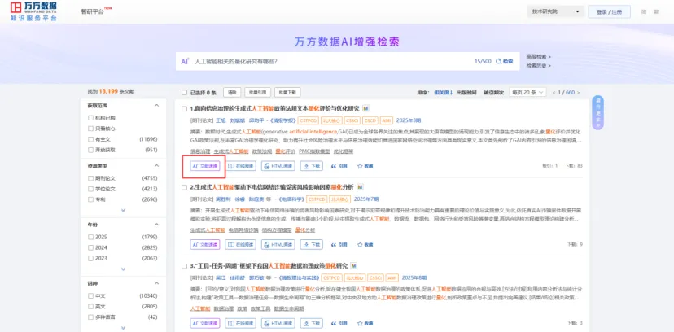This screenshot has height=332, width=674.
Task: Enable the 只看核心 filter checkbox
Action: (91, 128)
